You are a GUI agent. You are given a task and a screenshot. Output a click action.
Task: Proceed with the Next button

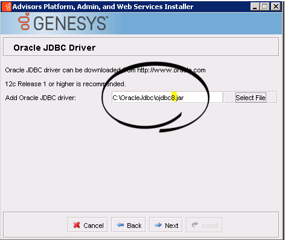(x=166, y=225)
